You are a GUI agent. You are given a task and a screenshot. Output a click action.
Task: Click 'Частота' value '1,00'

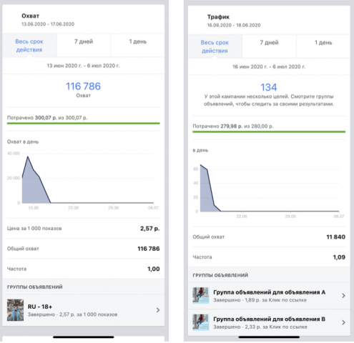point(154,269)
